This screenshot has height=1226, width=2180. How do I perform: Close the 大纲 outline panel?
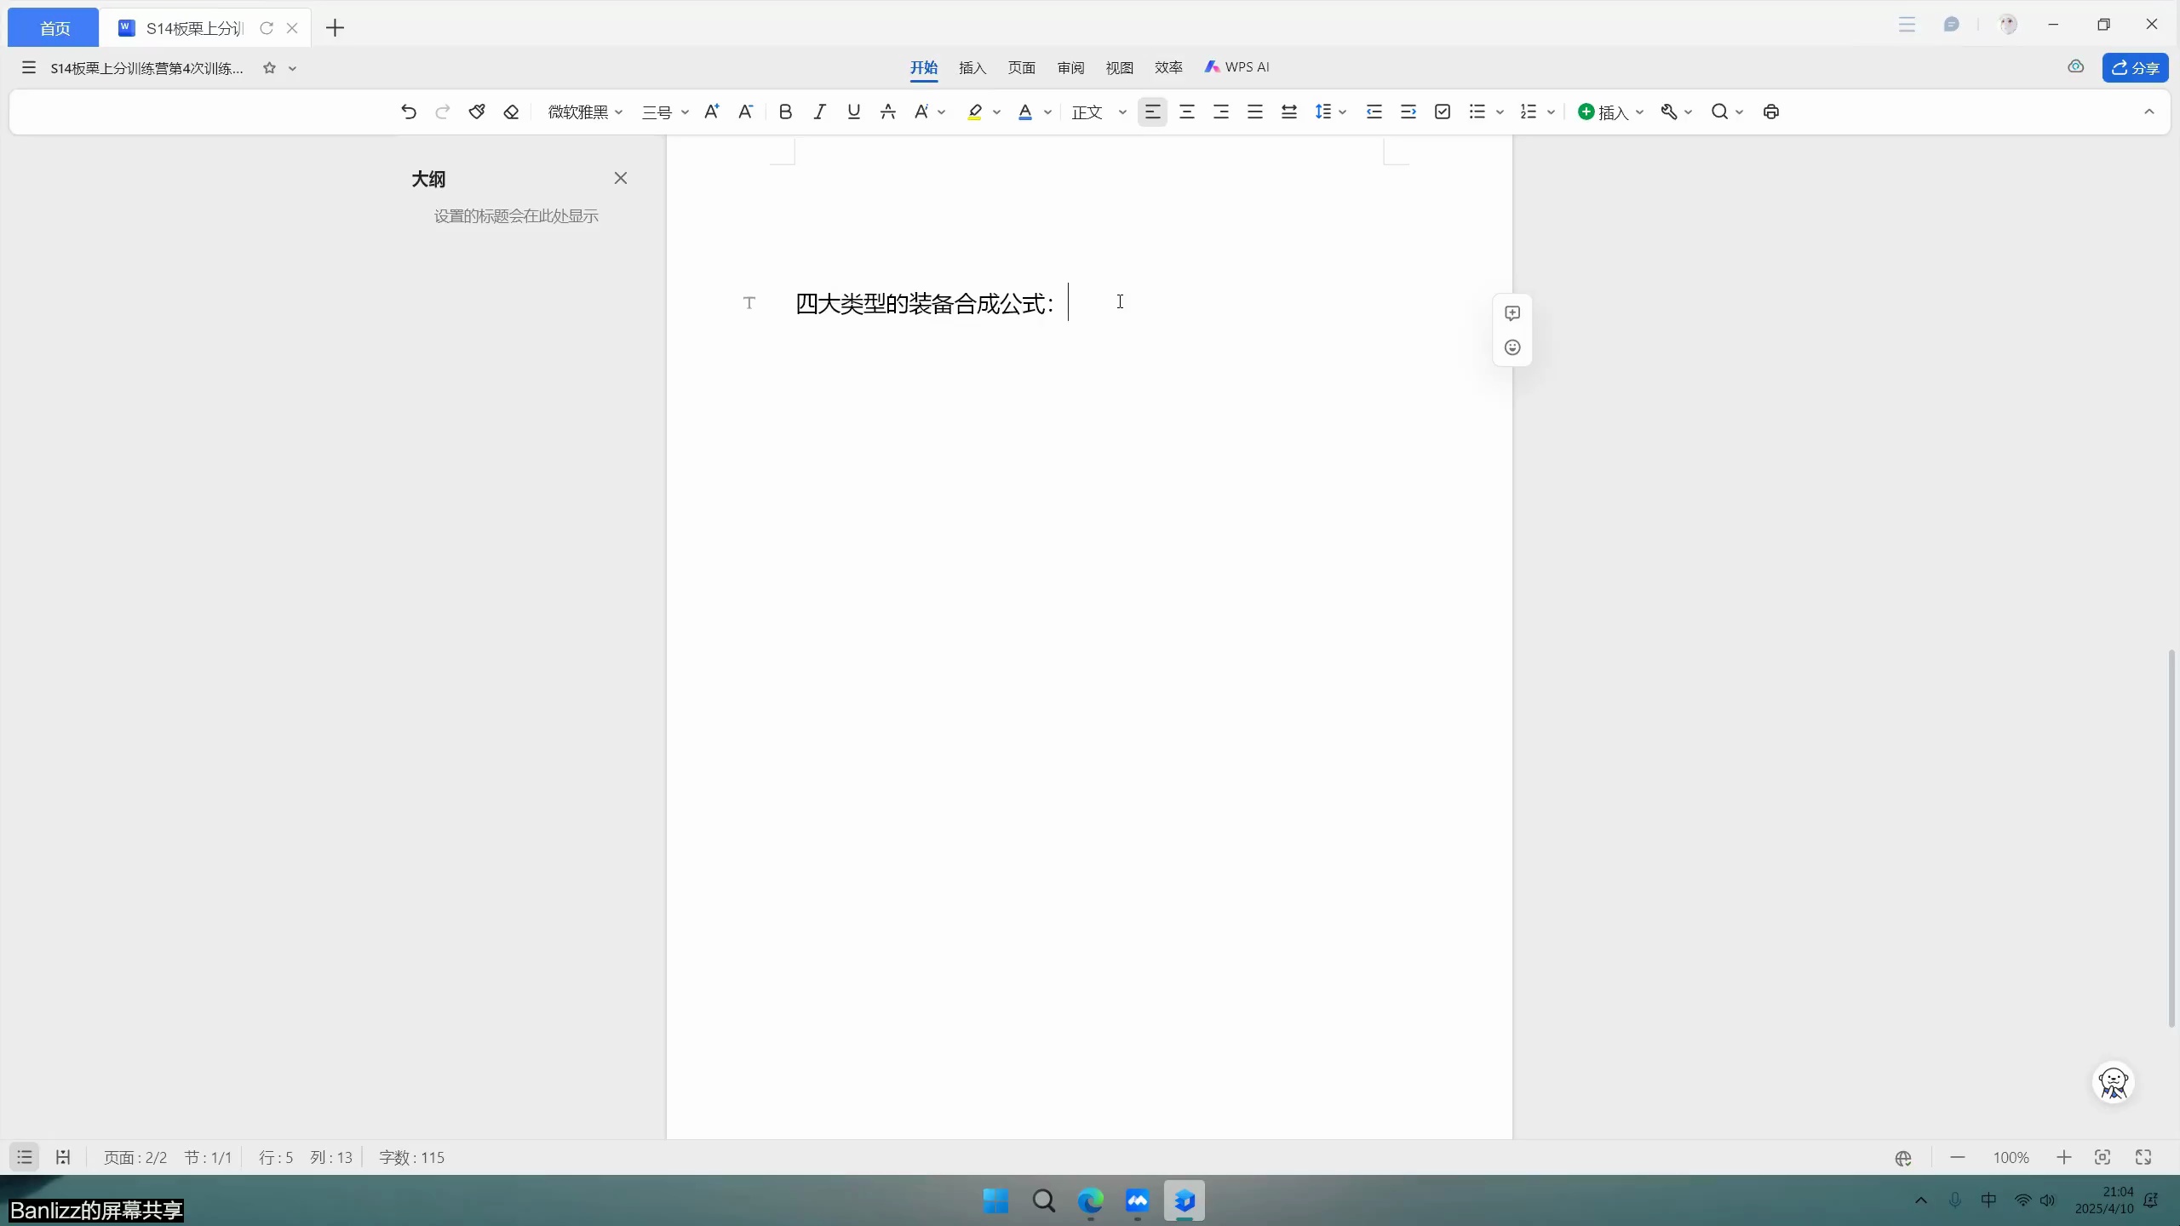tap(620, 178)
